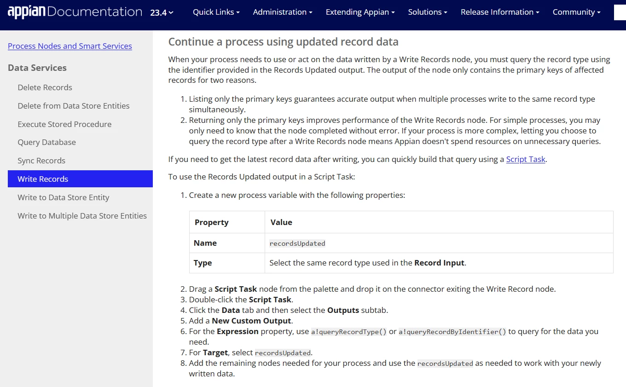The height and width of the screenshot is (387, 626).
Task: Click the 'Continue a process using updated record data' heading
Action: (283, 42)
